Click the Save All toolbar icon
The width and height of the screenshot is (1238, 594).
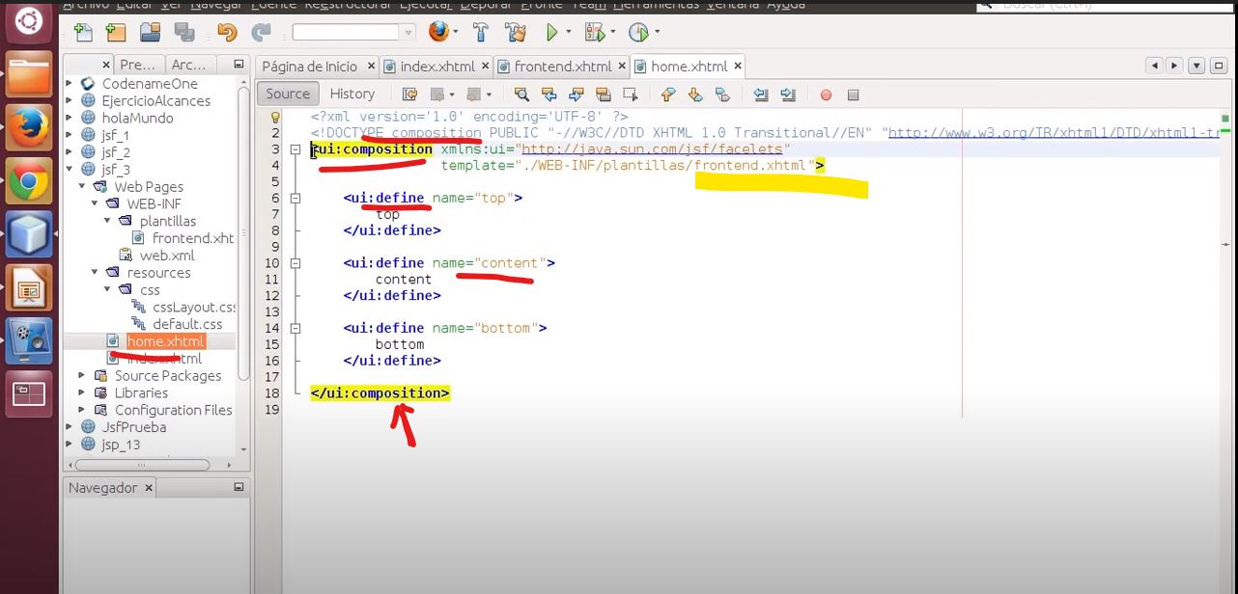coord(184,33)
